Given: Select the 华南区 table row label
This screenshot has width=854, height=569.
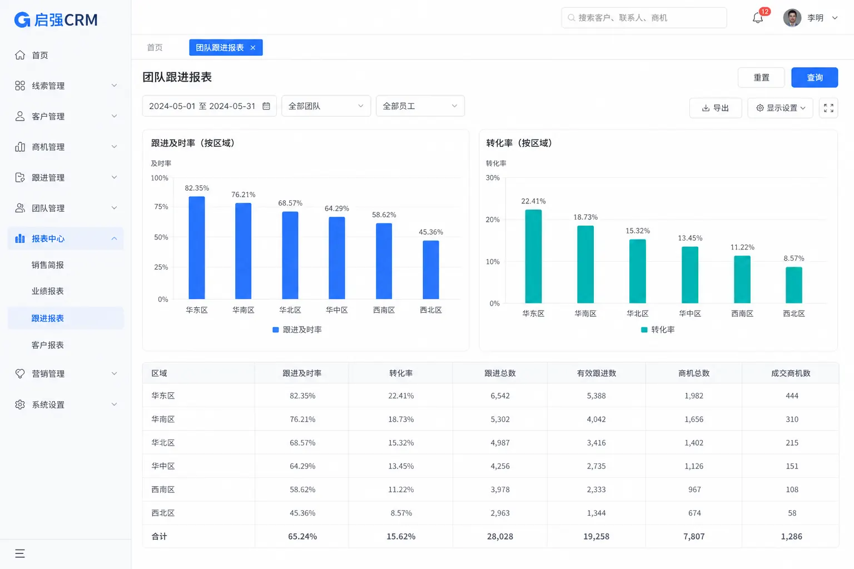Looking at the screenshot, I should 163,420.
